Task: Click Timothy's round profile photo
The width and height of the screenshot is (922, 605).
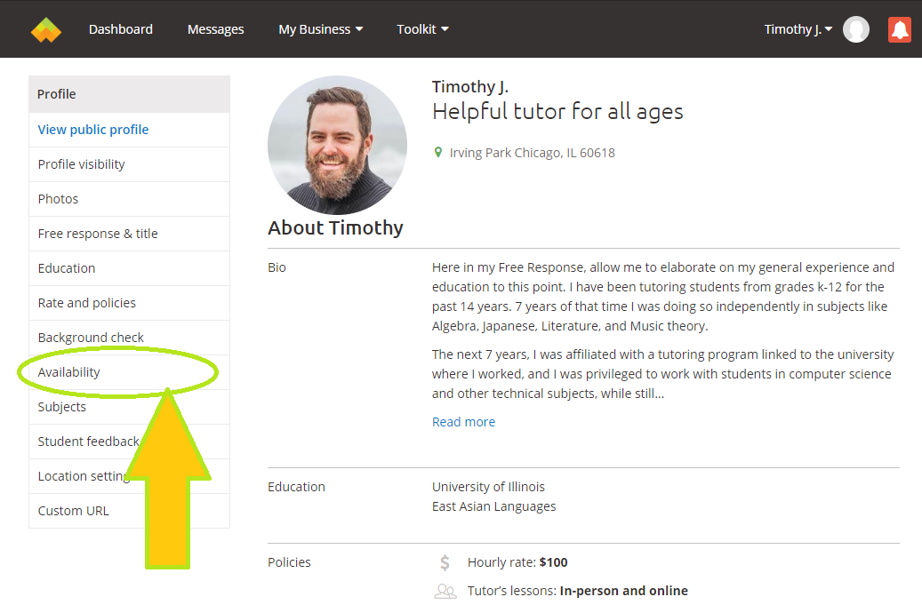Action: (x=337, y=146)
